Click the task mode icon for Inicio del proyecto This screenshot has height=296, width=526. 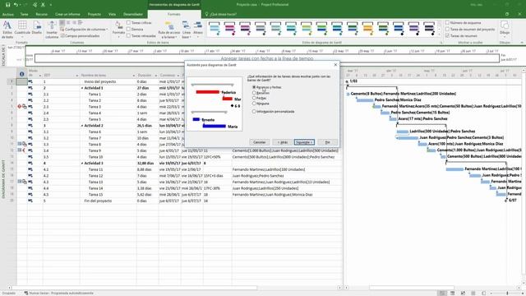[x=30, y=81]
